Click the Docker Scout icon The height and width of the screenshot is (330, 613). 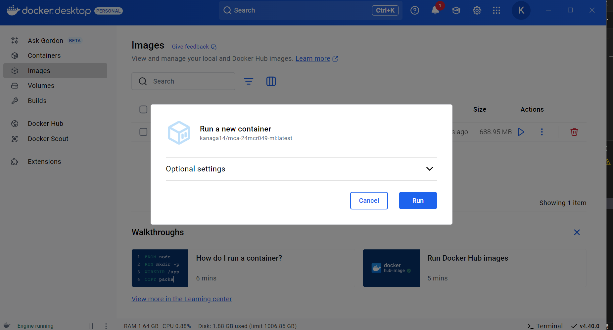[x=15, y=139]
